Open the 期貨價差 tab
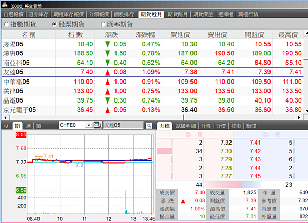308x223 pixels. tap(203, 14)
